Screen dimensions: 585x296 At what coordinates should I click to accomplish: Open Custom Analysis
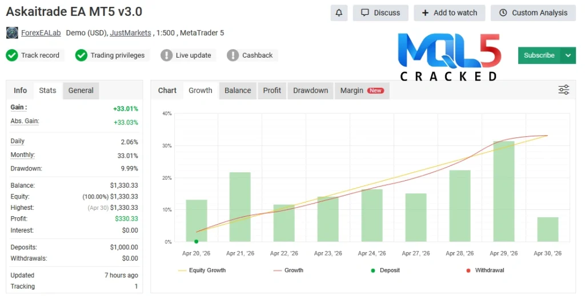click(533, 13)
